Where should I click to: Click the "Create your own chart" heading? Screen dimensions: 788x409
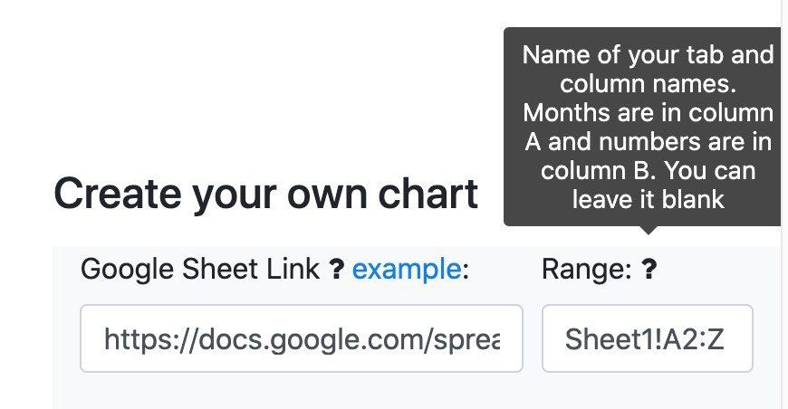(265, 193)
